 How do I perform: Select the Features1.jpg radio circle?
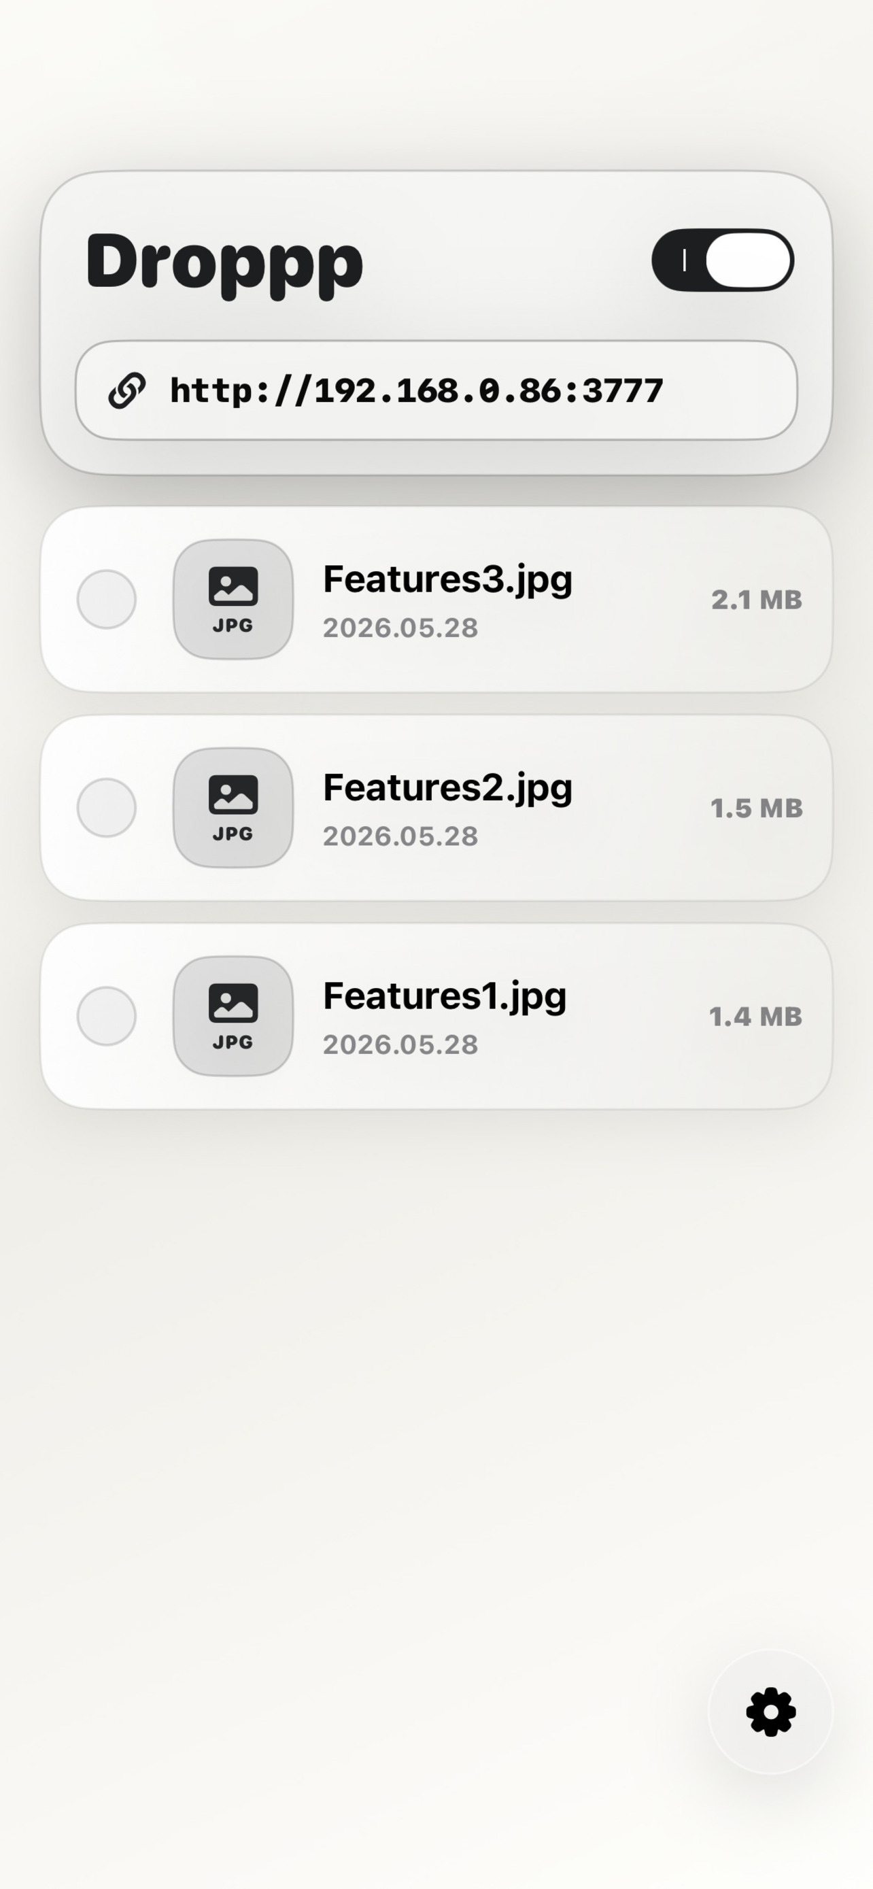[x=106, y=1016]
